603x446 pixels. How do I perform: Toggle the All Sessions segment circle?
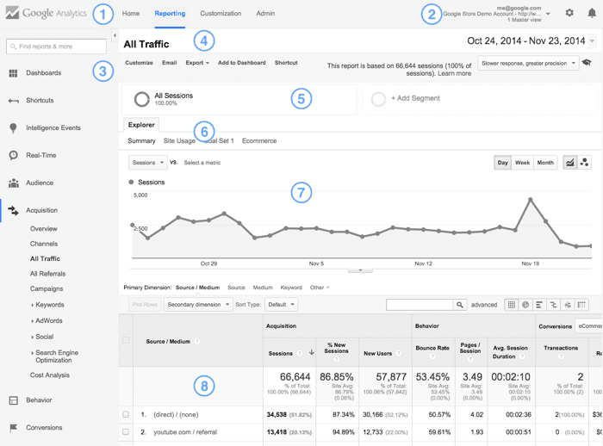click(142, 99)
